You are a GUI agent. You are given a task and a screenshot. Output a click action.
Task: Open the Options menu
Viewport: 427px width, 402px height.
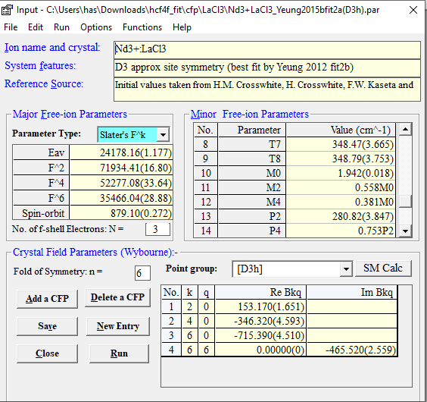96,27
